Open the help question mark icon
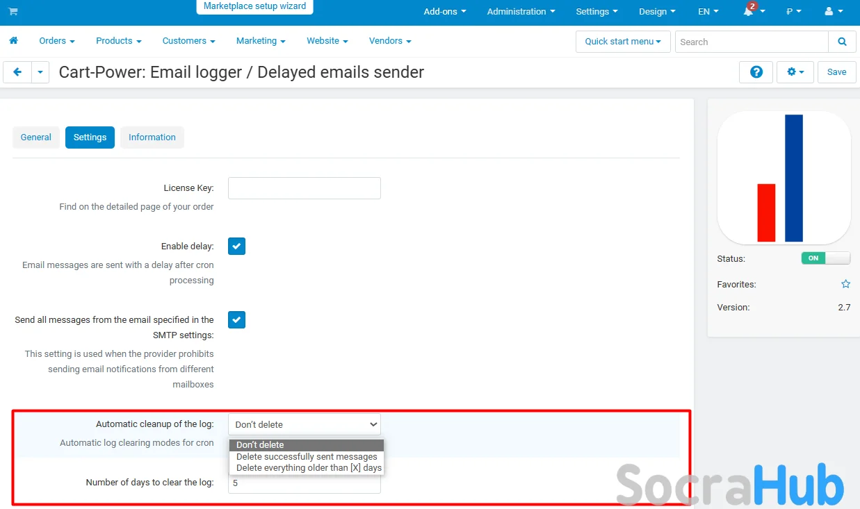 756,72
